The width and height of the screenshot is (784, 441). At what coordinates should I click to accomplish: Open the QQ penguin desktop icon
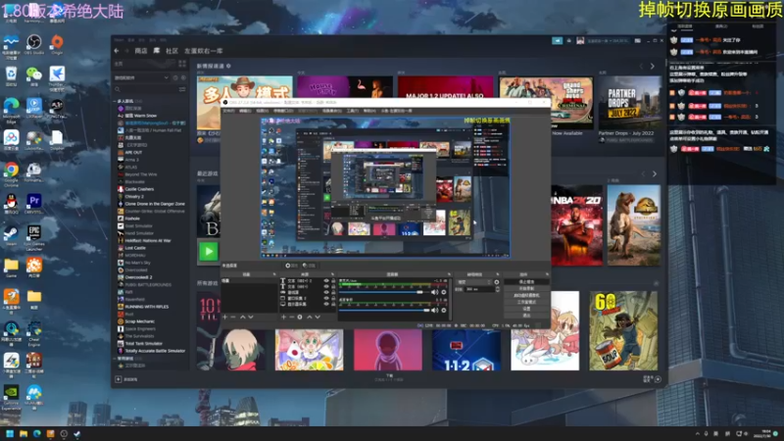pyautogui.click(x=11, y=203)
